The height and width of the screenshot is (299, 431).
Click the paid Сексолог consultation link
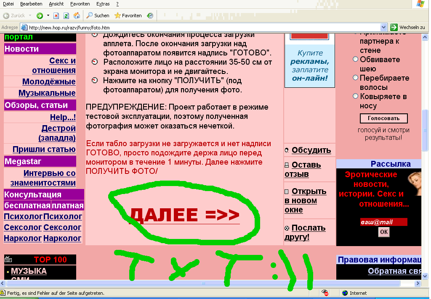tap(62, 228)
